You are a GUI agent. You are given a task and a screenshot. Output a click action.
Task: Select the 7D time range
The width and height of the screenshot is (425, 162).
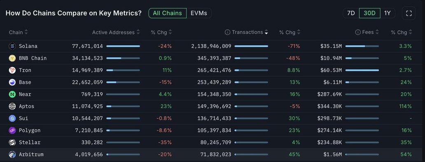[351, 13]
